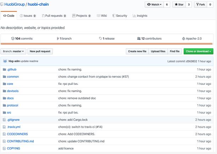The width and height of the screenshot is (217, 154).
Task: Go to the Insights tab
Action: click(140, 16)
